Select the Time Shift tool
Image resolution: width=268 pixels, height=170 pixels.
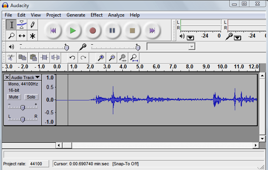pyautogui.click(x=22, y=36)
